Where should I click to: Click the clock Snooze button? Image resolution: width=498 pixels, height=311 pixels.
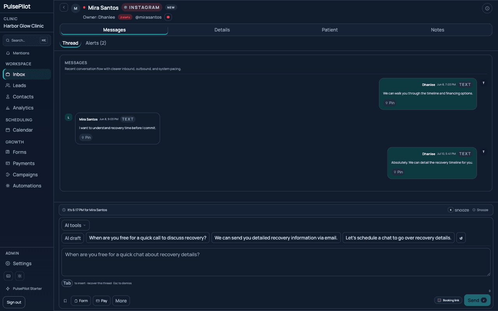point(480,210)
